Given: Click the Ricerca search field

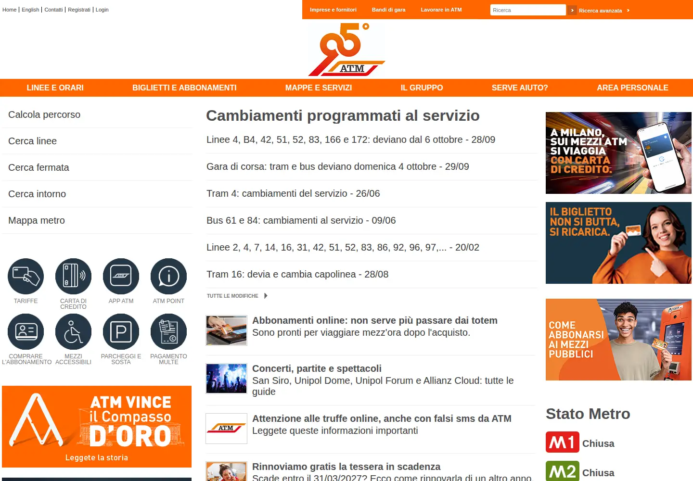Looking at the screenshot, I should pos(528,10).
